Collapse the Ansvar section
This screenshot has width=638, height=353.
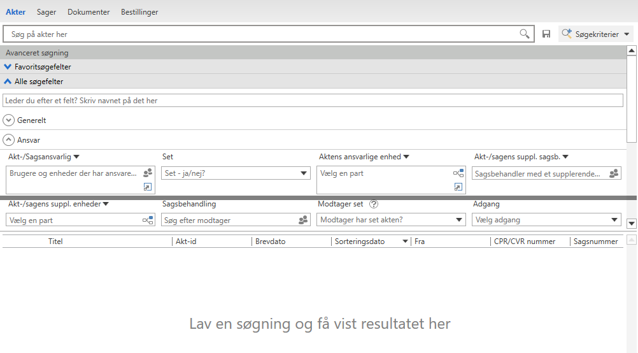pos(9,140)
